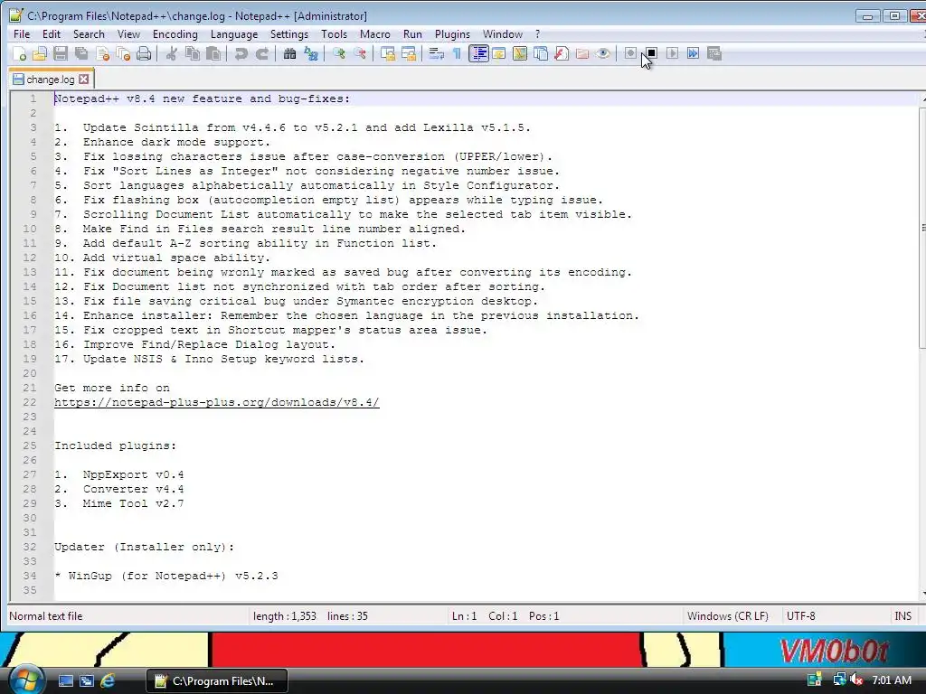Toggle file Monitoring eye icon
Screen dimensions: 926x694
(x=603, y=54)
